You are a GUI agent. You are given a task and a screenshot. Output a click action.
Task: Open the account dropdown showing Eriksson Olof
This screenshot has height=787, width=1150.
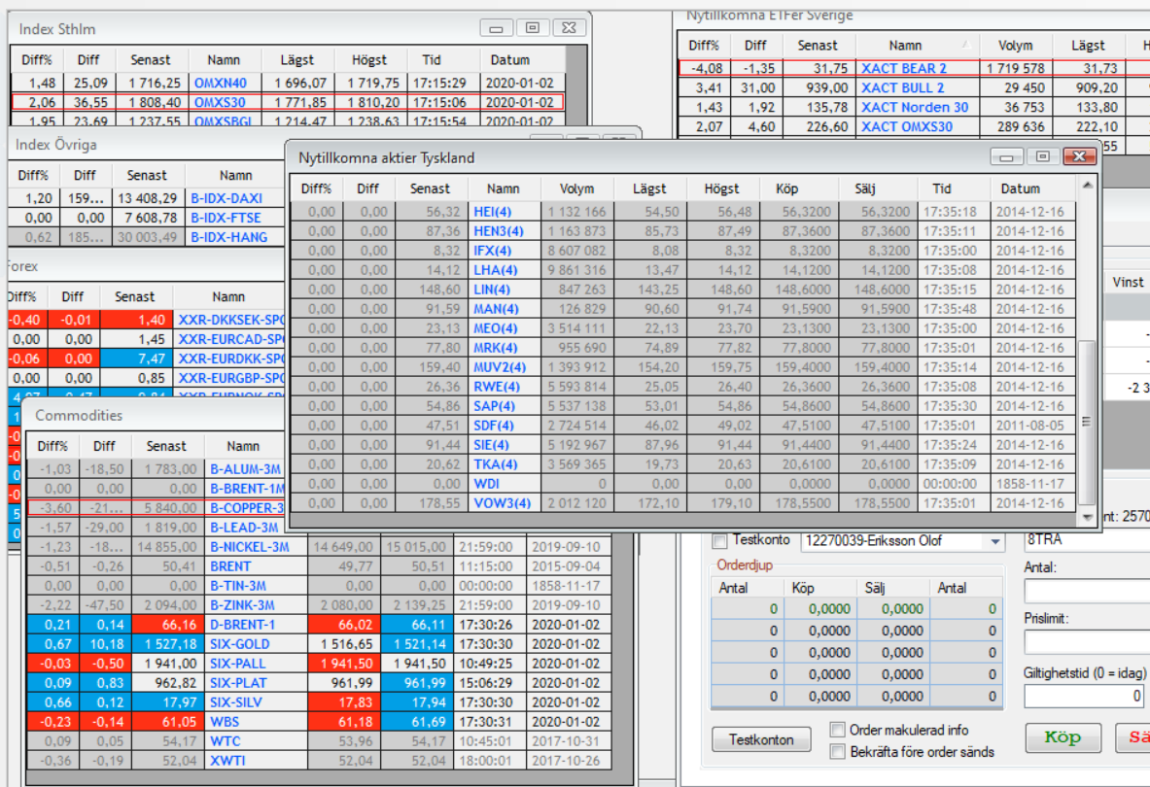995,541
